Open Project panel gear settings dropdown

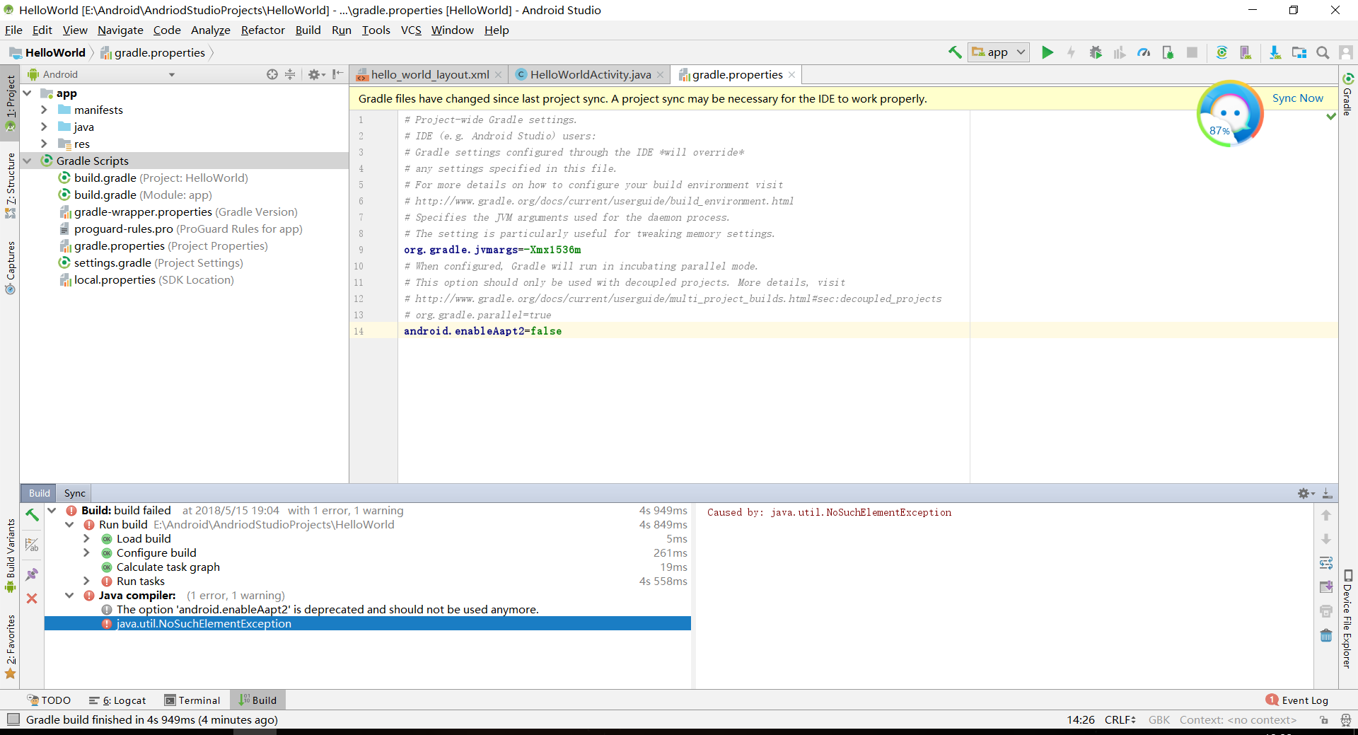coord(315,74)
